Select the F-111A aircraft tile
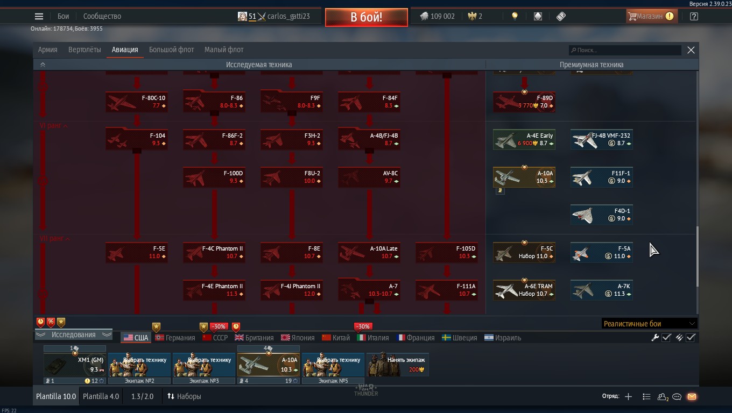The width and height of the screenshot is (732, 413). point(447,290)
